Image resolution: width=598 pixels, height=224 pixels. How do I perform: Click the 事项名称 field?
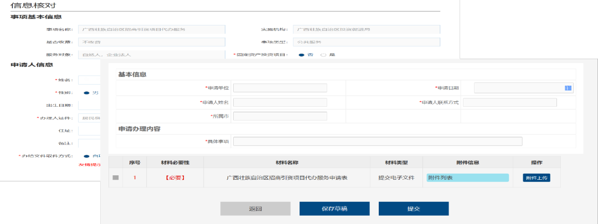tap(152, 29)
